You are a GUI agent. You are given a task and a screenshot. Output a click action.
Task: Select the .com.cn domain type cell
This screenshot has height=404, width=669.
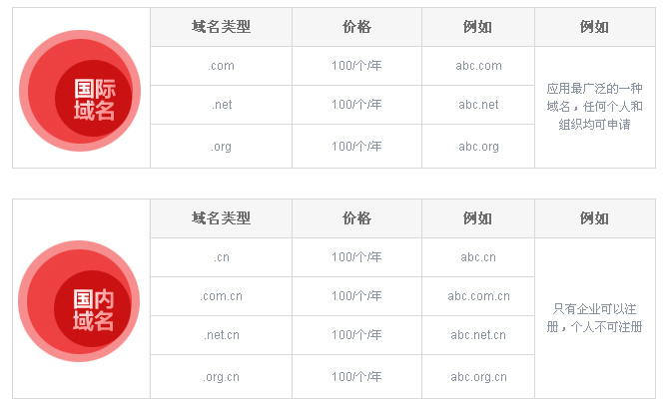(221, 296)
